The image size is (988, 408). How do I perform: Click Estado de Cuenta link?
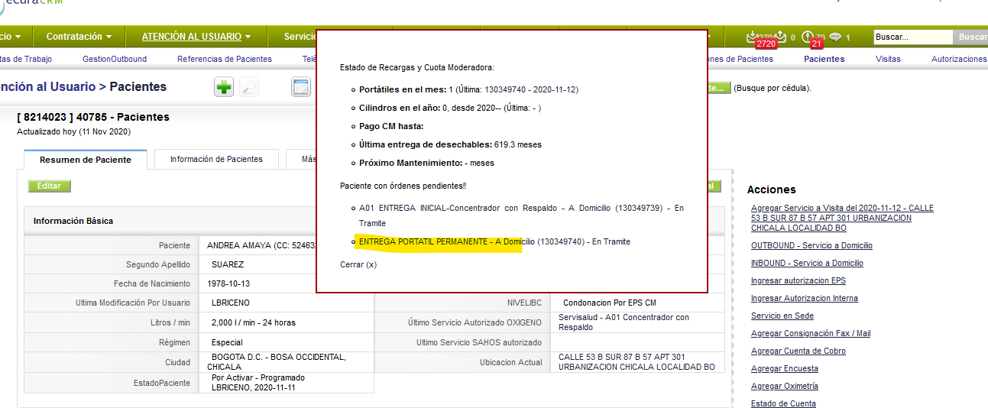pyautogui.click(x=783, y=403)
